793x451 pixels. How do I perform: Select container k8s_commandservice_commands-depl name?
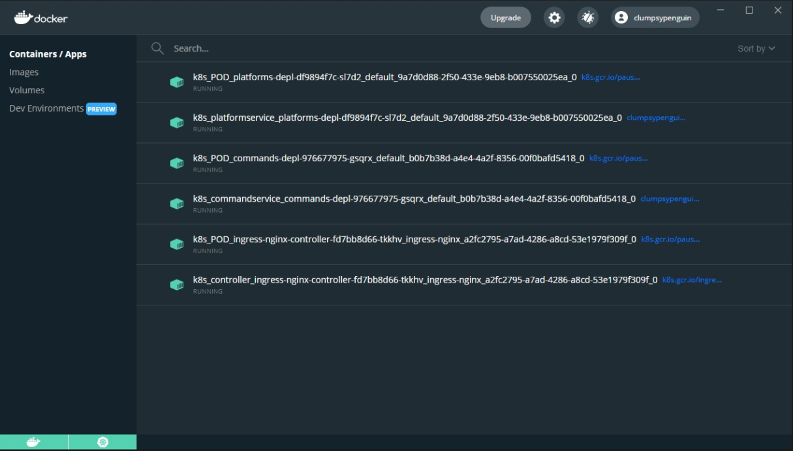pyautogui.click(x=414, y=199)
